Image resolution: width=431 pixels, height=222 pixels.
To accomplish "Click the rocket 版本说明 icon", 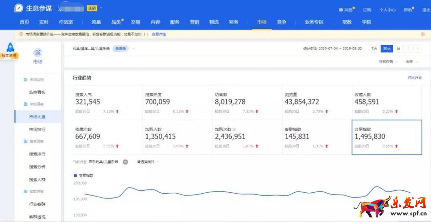I will click(10, 48).
